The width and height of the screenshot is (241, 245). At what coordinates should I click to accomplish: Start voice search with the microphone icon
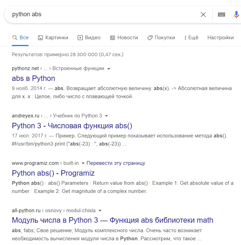(x=236, y=15)
